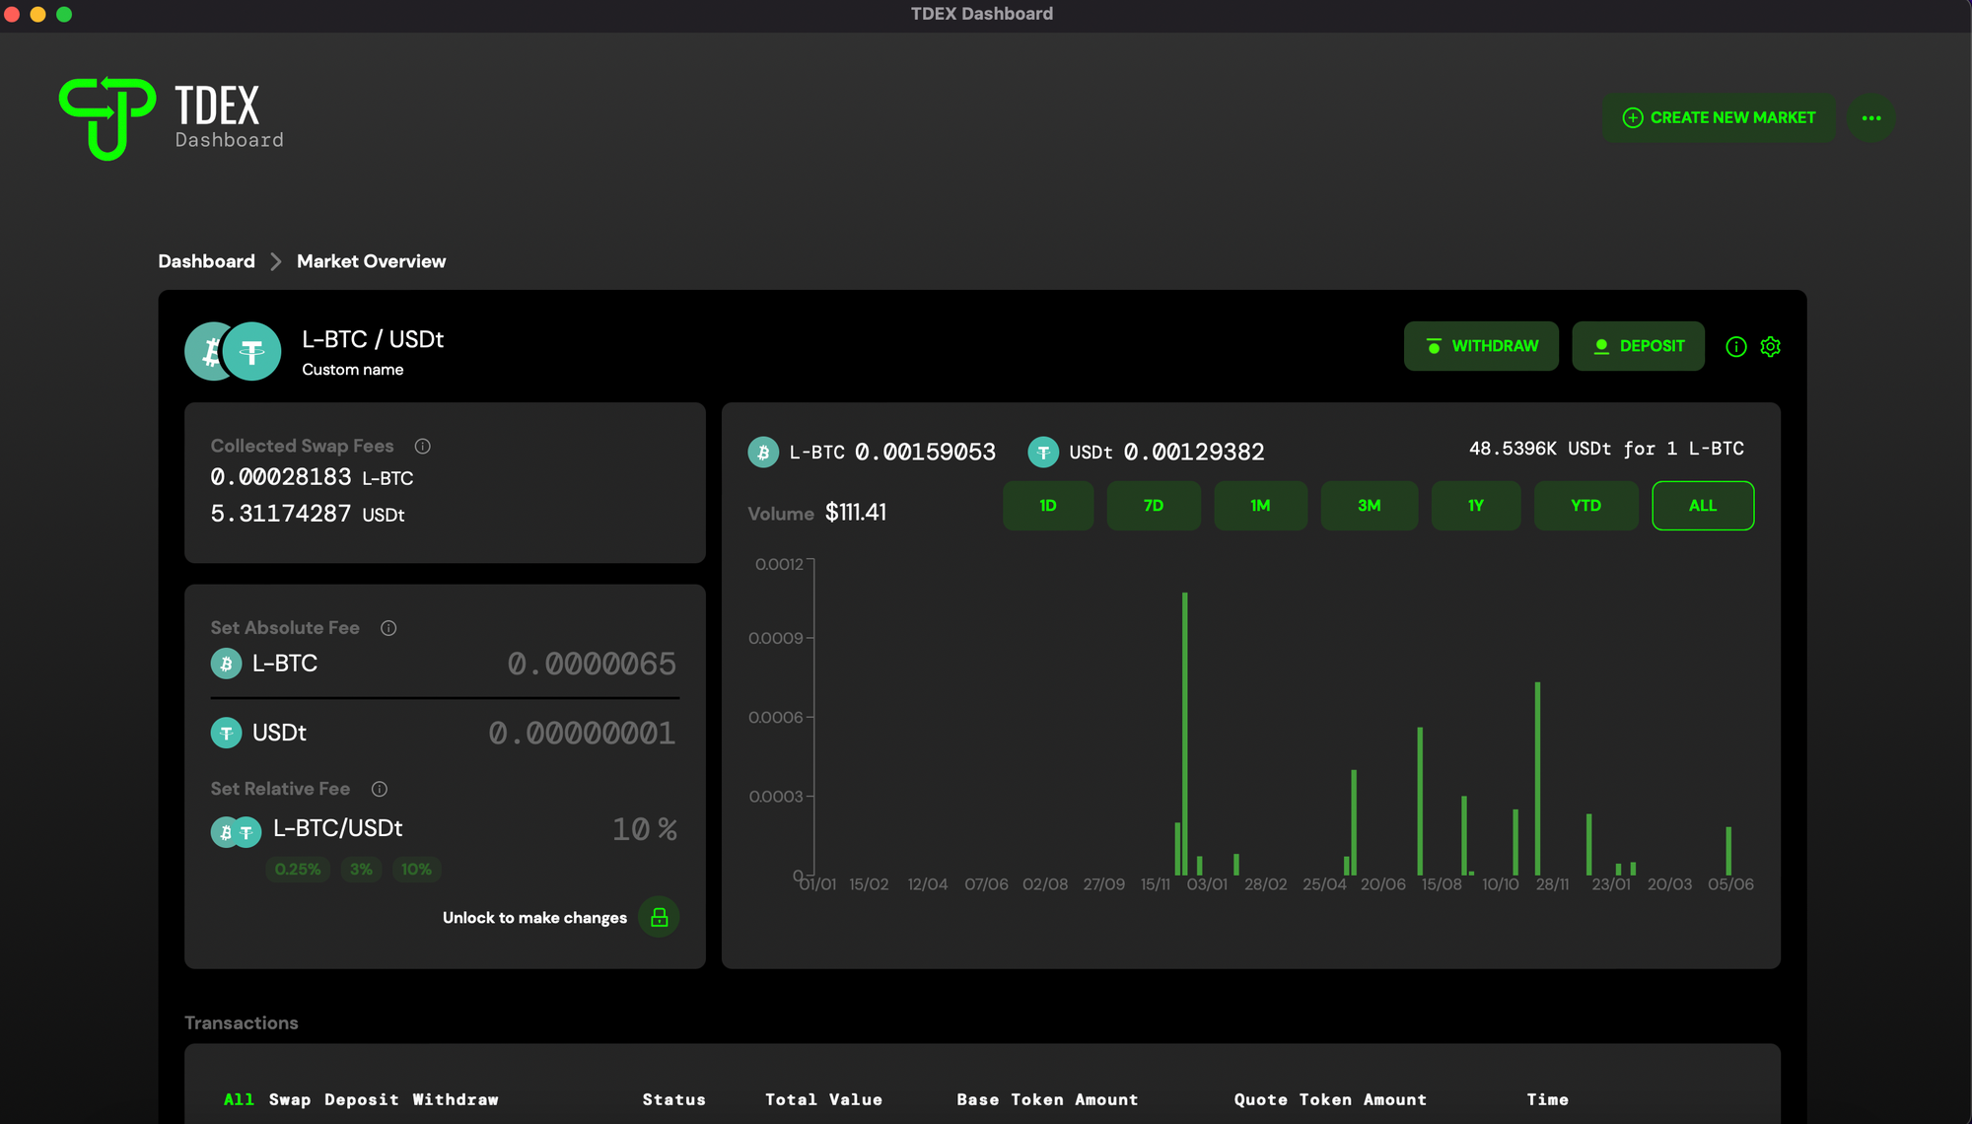Click Market Overview breadcrumb
This screenshot has width=1972, height=1124.
pyautogui.click(x=371, y=261)
